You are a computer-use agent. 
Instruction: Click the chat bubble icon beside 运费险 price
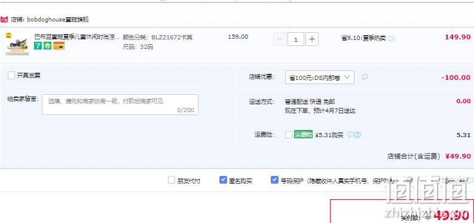[351, 135]
